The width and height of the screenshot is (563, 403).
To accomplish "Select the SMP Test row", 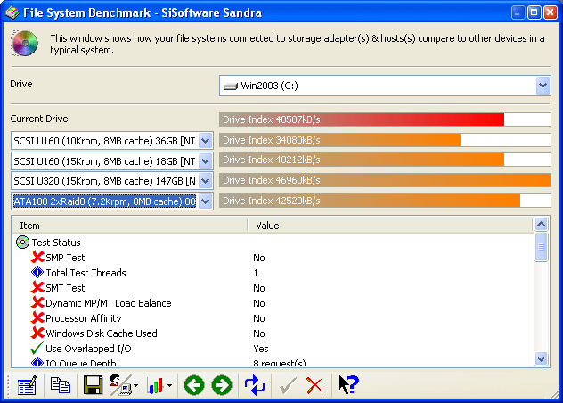I will click(65, 258).
